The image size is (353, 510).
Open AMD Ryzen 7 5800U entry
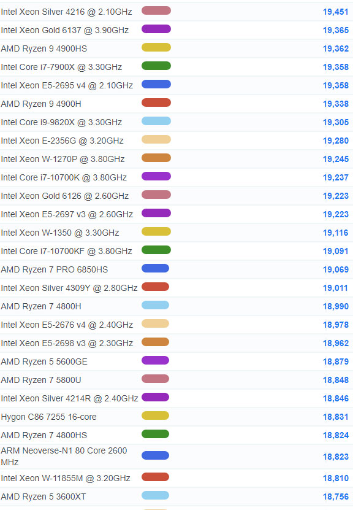pos(41,381)
